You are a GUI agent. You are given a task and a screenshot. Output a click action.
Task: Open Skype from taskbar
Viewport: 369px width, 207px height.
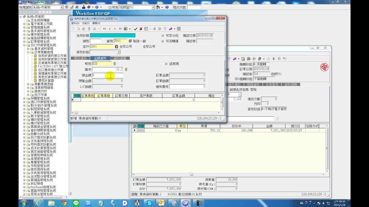click(x=149, y=203)
